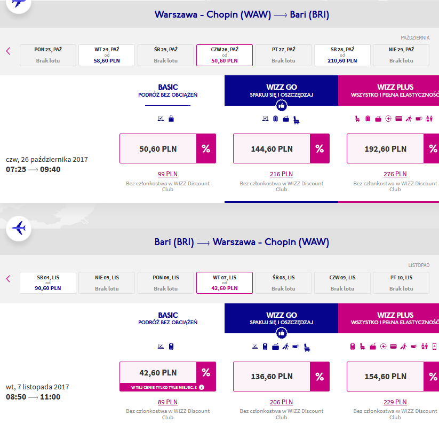This screenshot has height=423, width=439.
Task: Show earlier October dates with the left arrow
Action: 8,51
